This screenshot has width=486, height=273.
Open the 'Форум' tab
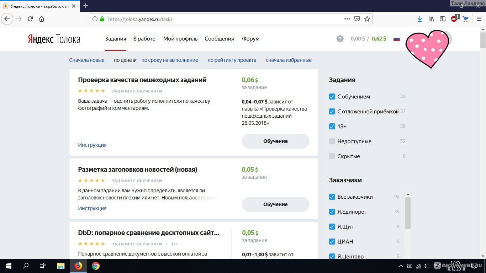250,39
